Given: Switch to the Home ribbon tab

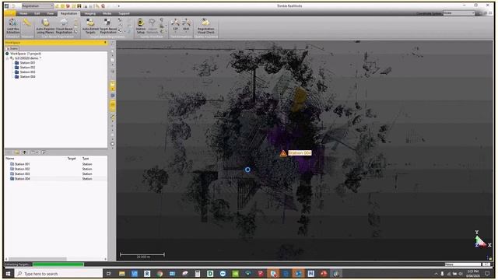Looking at the screenshot, I should [x=23, y=13].
